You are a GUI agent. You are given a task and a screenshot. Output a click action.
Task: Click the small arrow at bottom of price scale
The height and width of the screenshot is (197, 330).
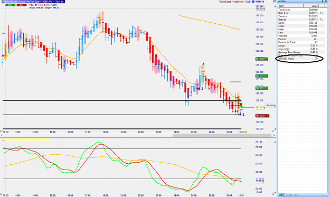275,129
